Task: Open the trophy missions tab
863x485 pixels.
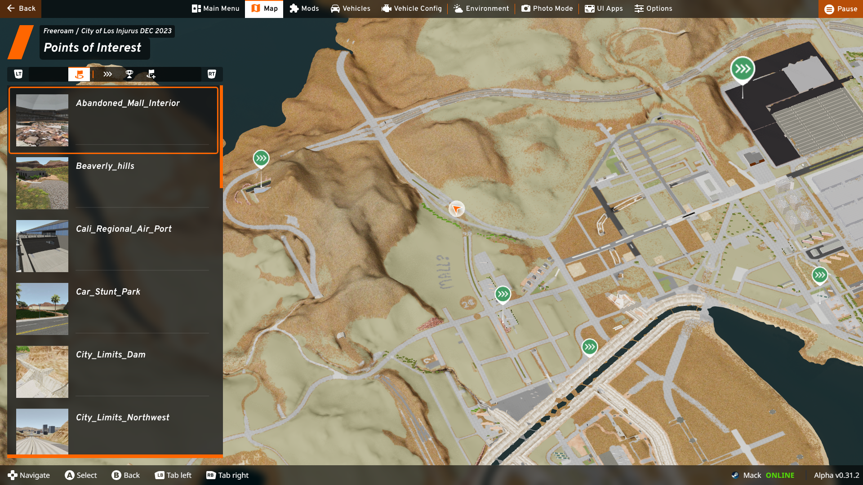Action: (129, 74)
